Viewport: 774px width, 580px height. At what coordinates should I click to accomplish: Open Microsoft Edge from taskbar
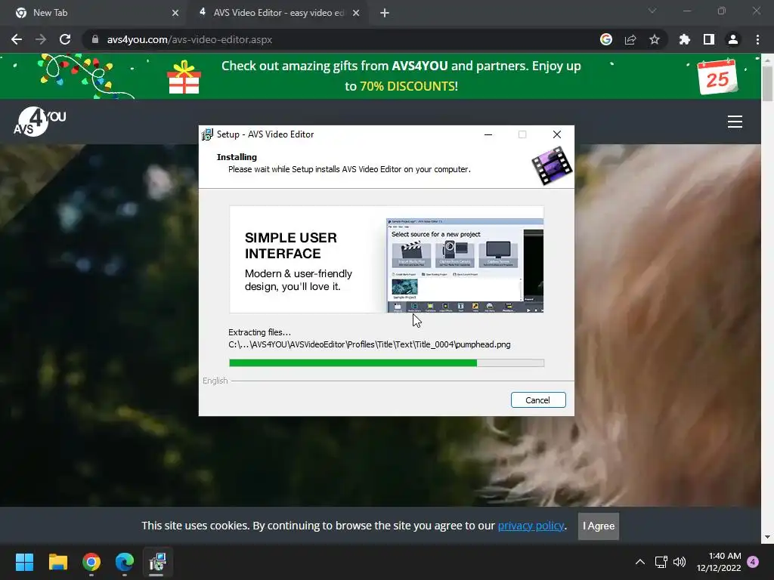click(125, 562)
